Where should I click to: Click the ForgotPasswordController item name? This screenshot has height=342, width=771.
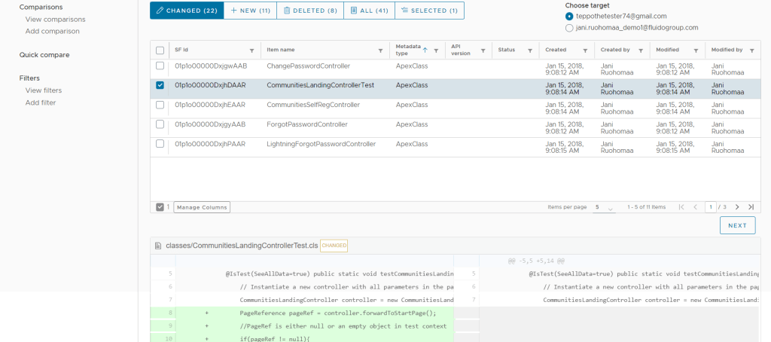pos(307,124)
